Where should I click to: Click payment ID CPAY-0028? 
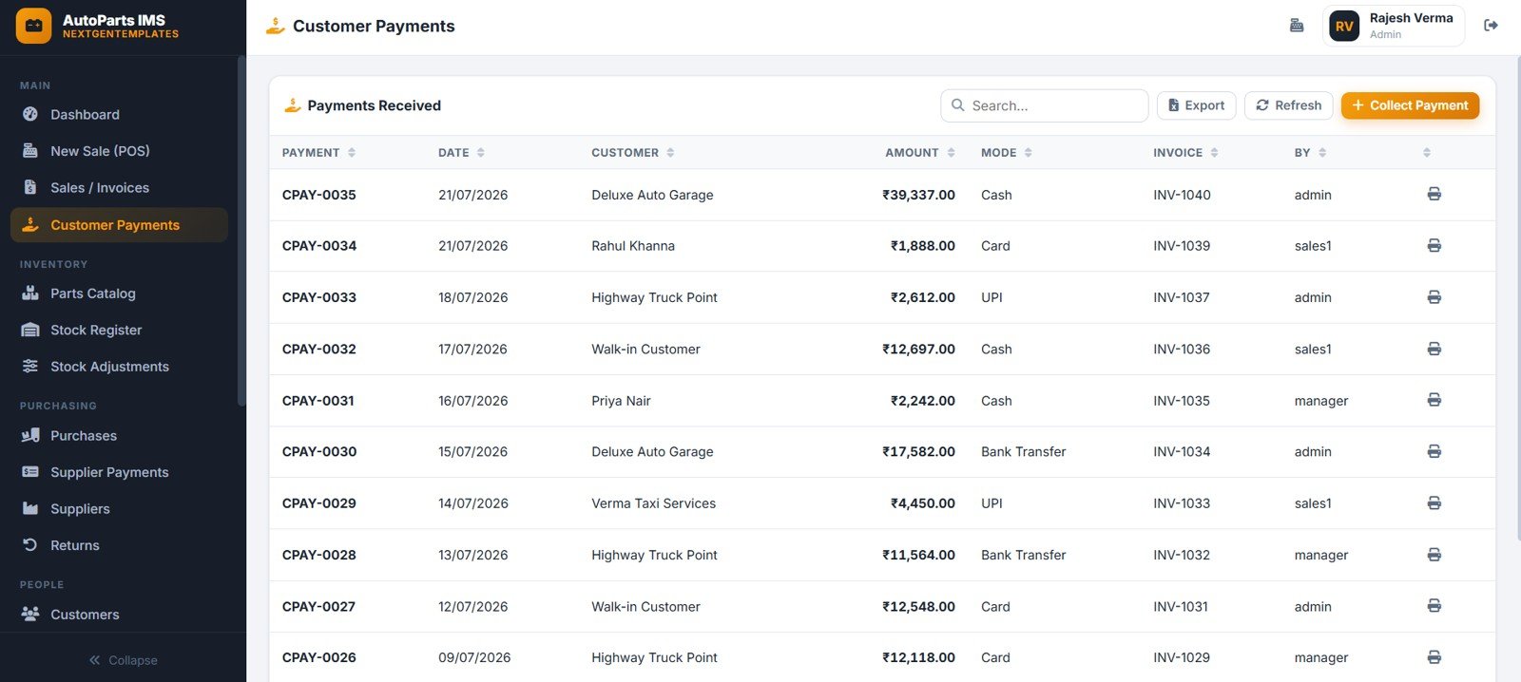tap(319, 555)
